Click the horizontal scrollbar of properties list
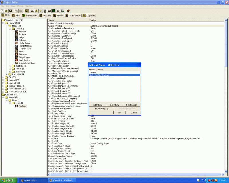The height and width of the screenshot is (183, 229). (x=135, y=174)
